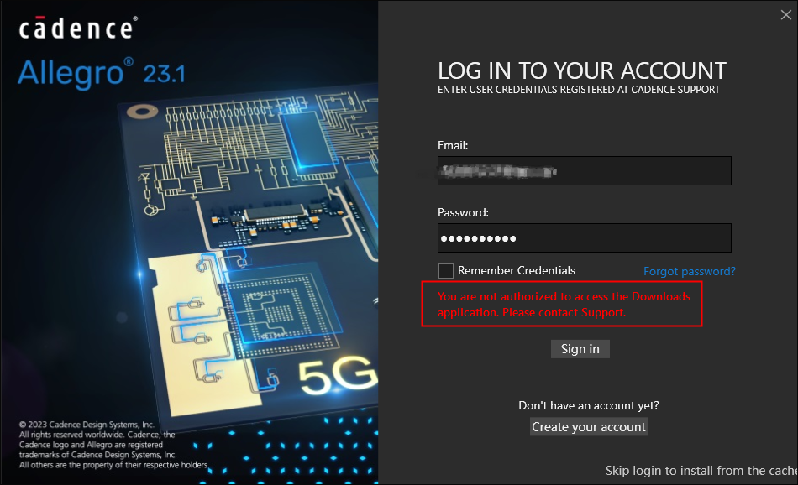Viewport: 798px width, 485px height.
Task: Click the Sign in button
Action: (580, 349)
